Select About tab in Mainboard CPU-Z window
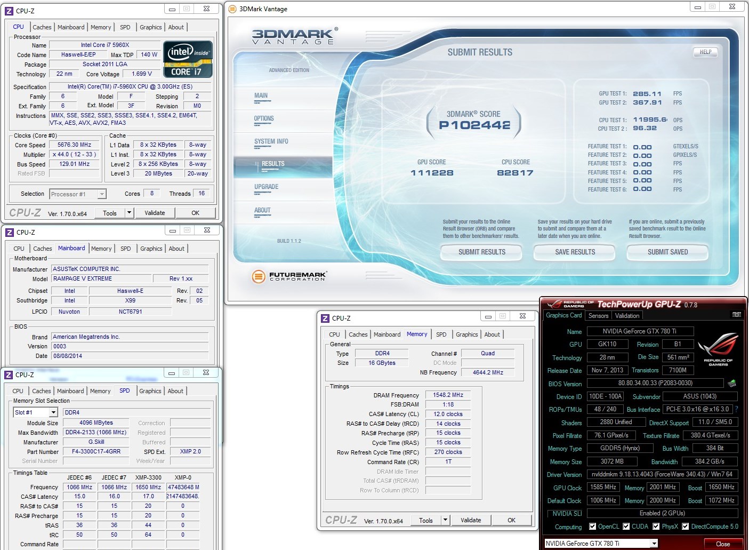749x550 pixels. pyautogui.click(x=176, y=249)
